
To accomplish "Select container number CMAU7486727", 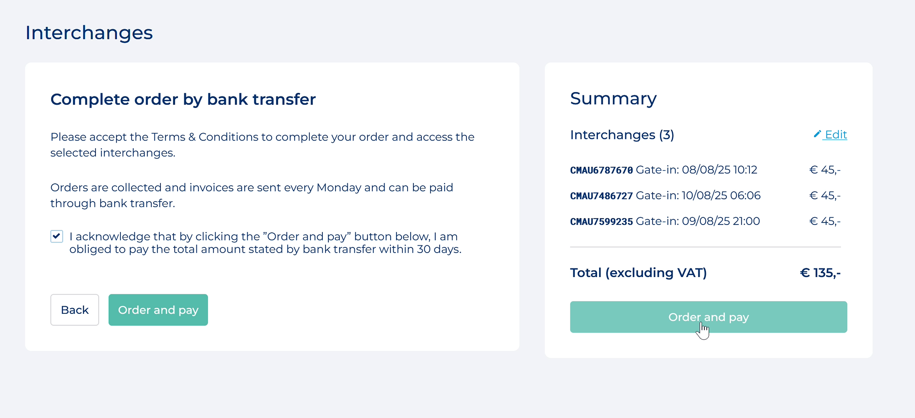I will click(601, 196).
